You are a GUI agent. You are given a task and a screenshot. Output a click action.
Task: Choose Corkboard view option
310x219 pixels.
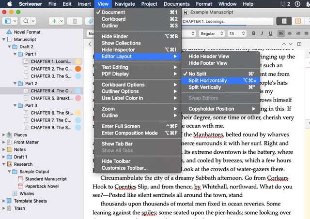[138, 19]
